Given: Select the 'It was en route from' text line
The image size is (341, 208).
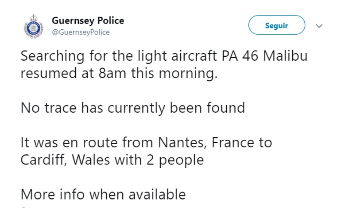Looking at the screenshot, I should (146, 143).
